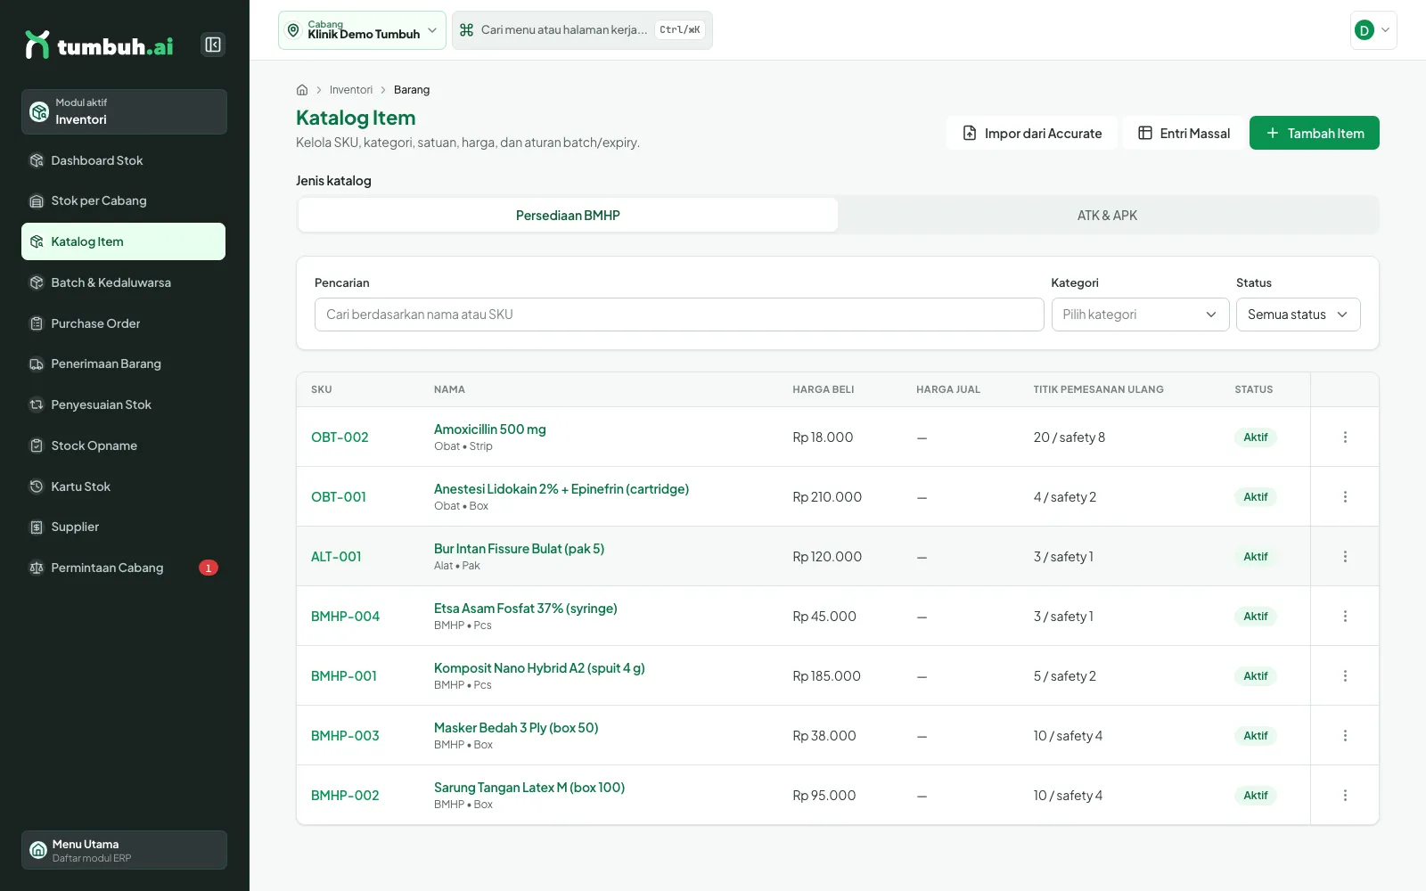The image size is (1426, 891).
Task: Open the user avatar D menu
Action: click(x=1373, y=30)
